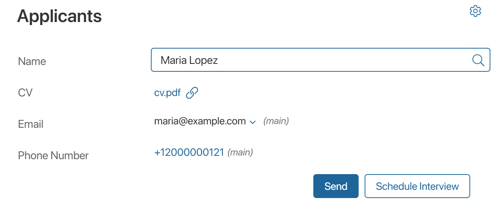The image size is (502, 210).
Task: Click the word Interview on the outlined button
Action: (x=439, y=186)
